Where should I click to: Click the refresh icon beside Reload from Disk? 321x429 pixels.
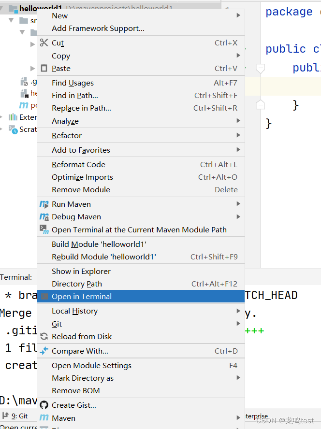(x=45, y=336)
